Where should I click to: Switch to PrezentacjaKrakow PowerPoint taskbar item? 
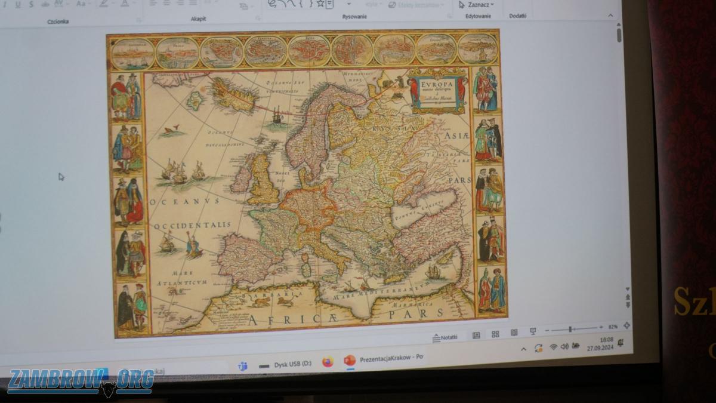tap(383, 359)
